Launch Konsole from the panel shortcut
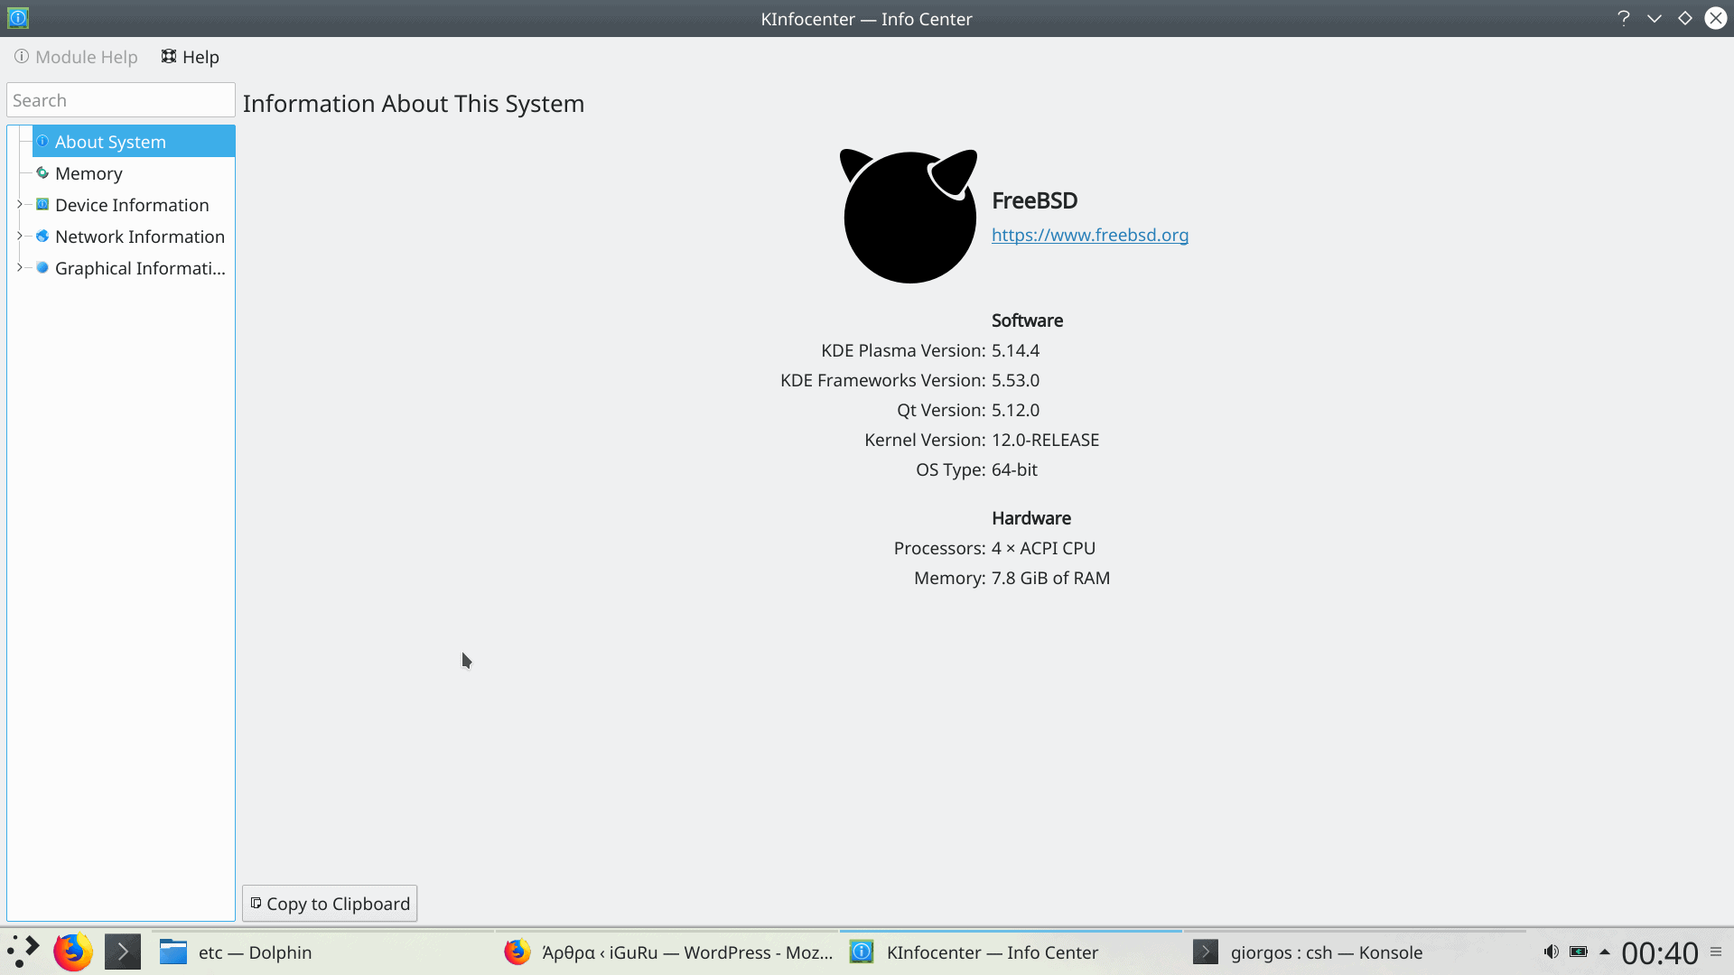Image resolution: width=1734 pixels, height=975 pixels. (123, 952)
